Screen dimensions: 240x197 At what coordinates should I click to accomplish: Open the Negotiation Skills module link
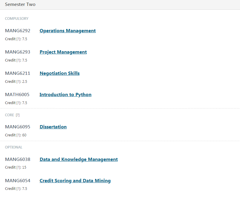pyautogui.click(x=59, y=73)
